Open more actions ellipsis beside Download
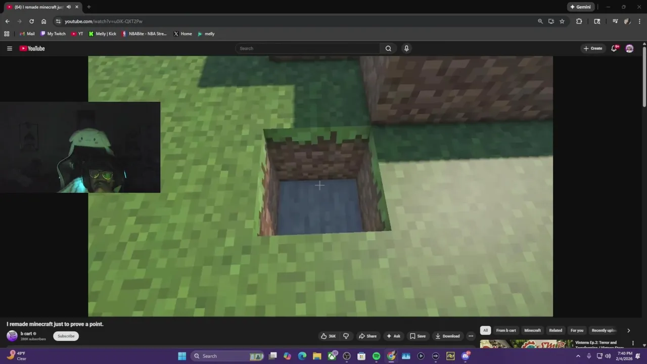 click(x=471, y=336)
